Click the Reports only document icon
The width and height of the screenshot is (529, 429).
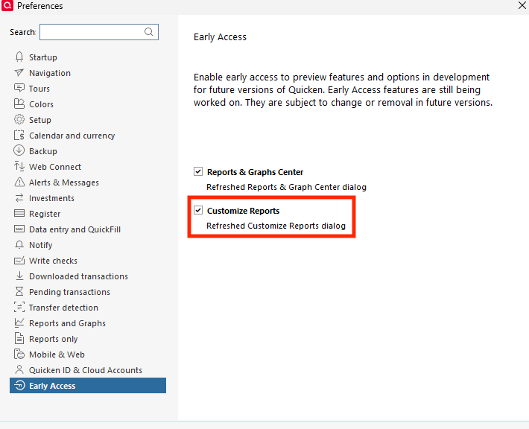19,338
